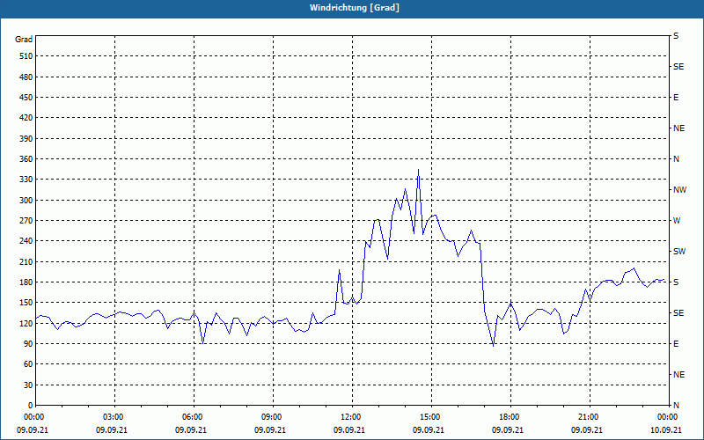Click the 270 value on the left axis
The image size is (704, 440).
coord(26,221)
